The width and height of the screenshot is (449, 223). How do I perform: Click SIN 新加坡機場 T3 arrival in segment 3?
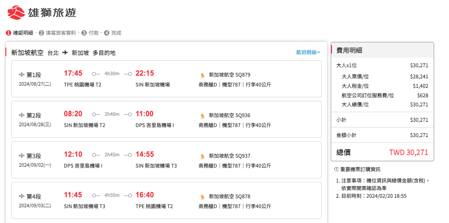pos(156,166)
